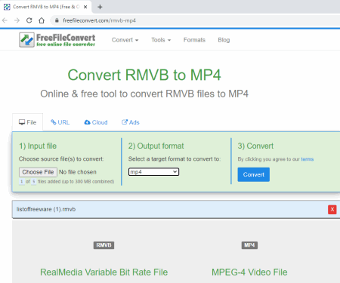Open a new tab with the plus icon
The image size is (340, 283).
point(100,7)
